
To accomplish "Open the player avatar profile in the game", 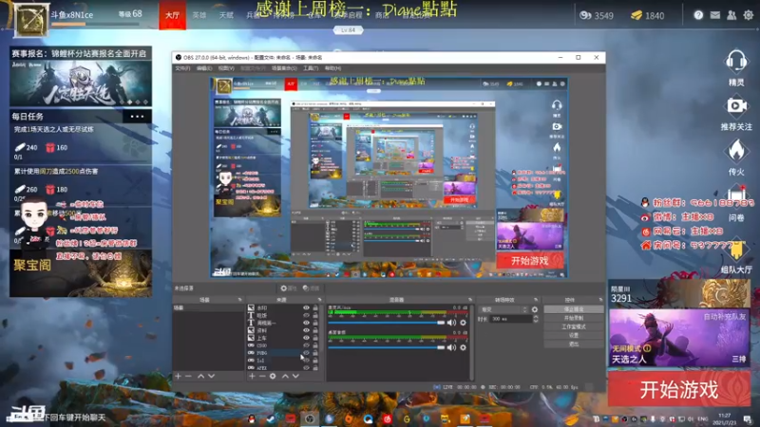I will (x=31, y=19).
